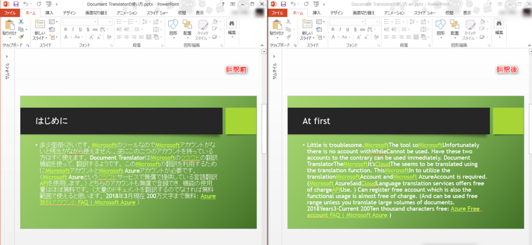The image size is (532, 245).
Task: Open the Section dropdown in left window
Action: pos(53,37)
